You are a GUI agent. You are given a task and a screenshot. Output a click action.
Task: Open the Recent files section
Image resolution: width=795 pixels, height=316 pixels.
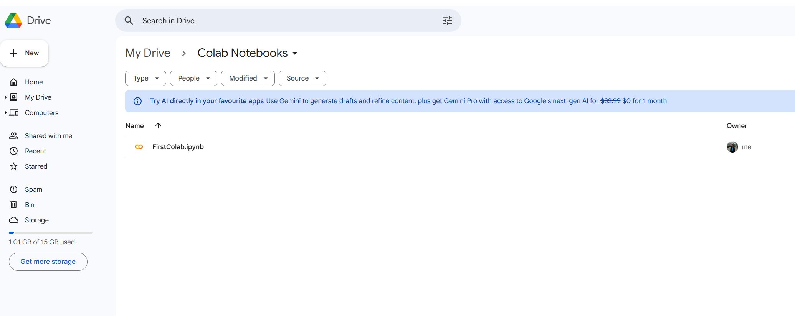click(35, 151)
